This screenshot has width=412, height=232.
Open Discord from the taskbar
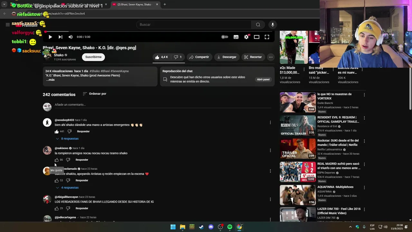(211, 227)
